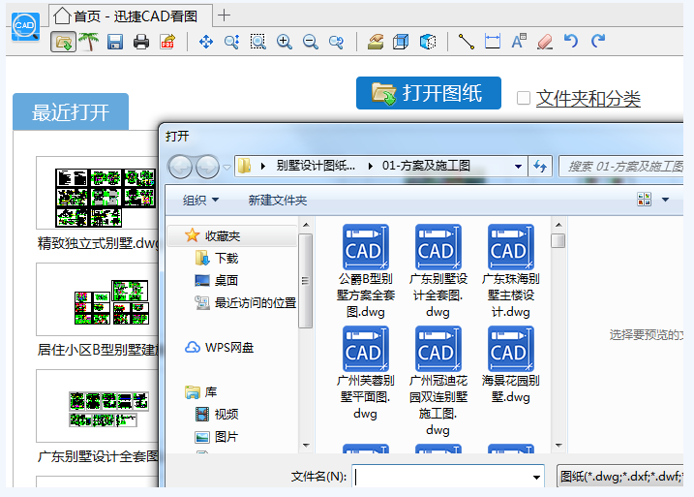Click the export to PDF icon
The height and width of the screenshot is (497, 694).
point(167,42)
